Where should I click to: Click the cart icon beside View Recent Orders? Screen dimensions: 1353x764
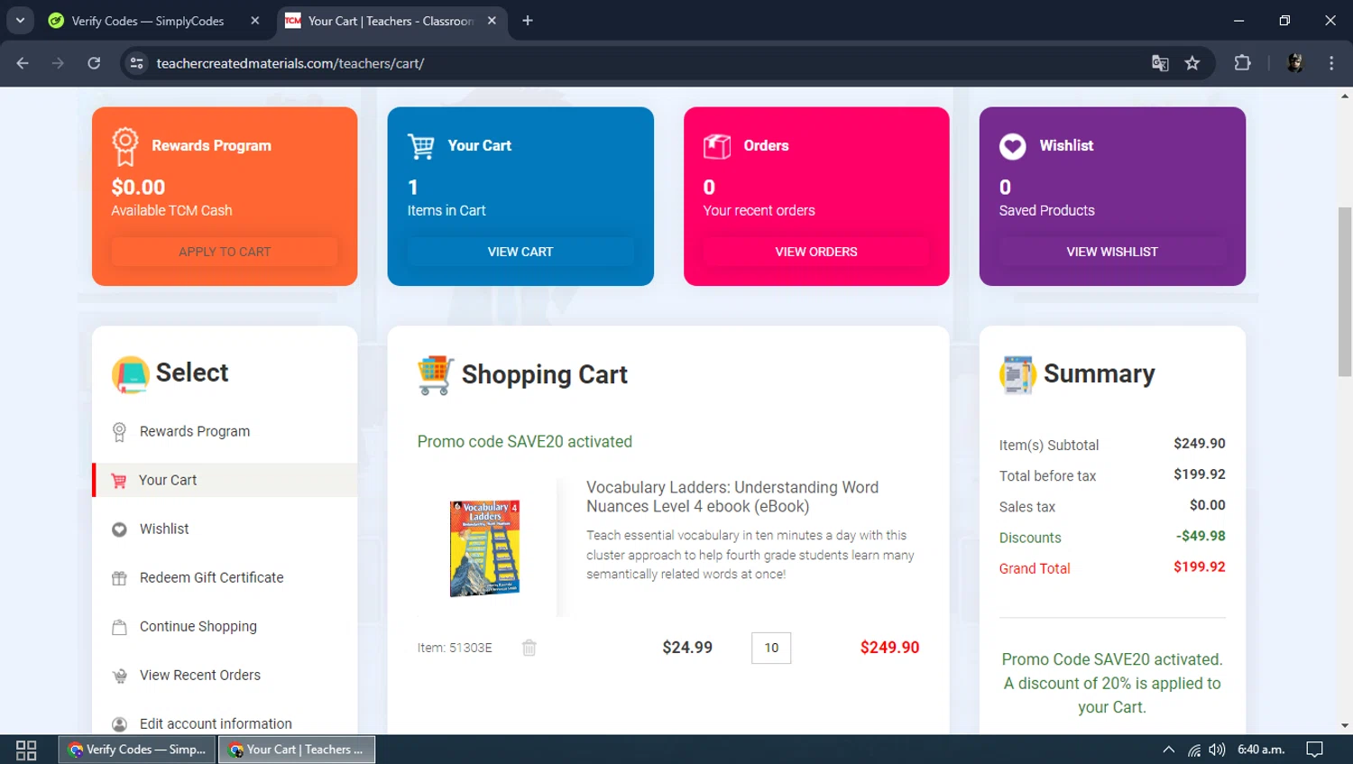click(x=119, y=676)
